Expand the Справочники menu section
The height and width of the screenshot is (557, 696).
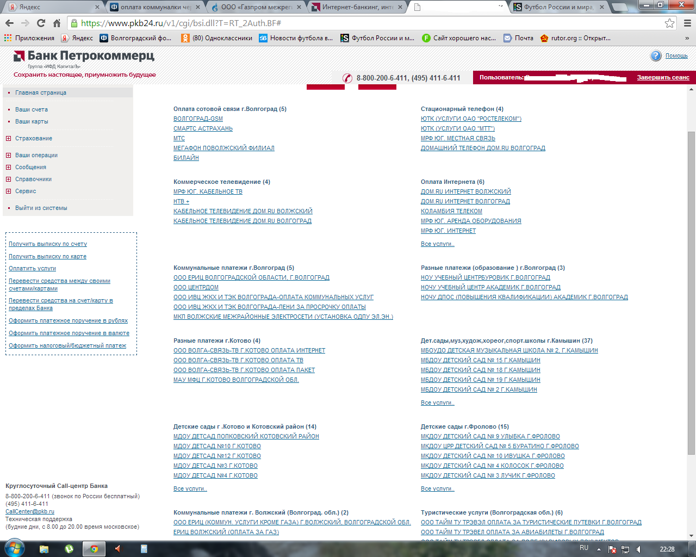point(8,180)
